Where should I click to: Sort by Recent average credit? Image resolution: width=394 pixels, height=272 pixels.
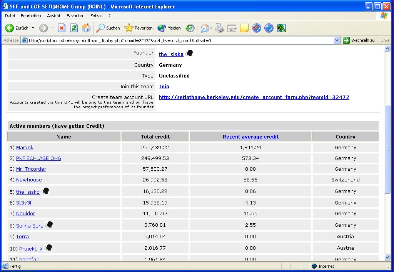[250, 137]
